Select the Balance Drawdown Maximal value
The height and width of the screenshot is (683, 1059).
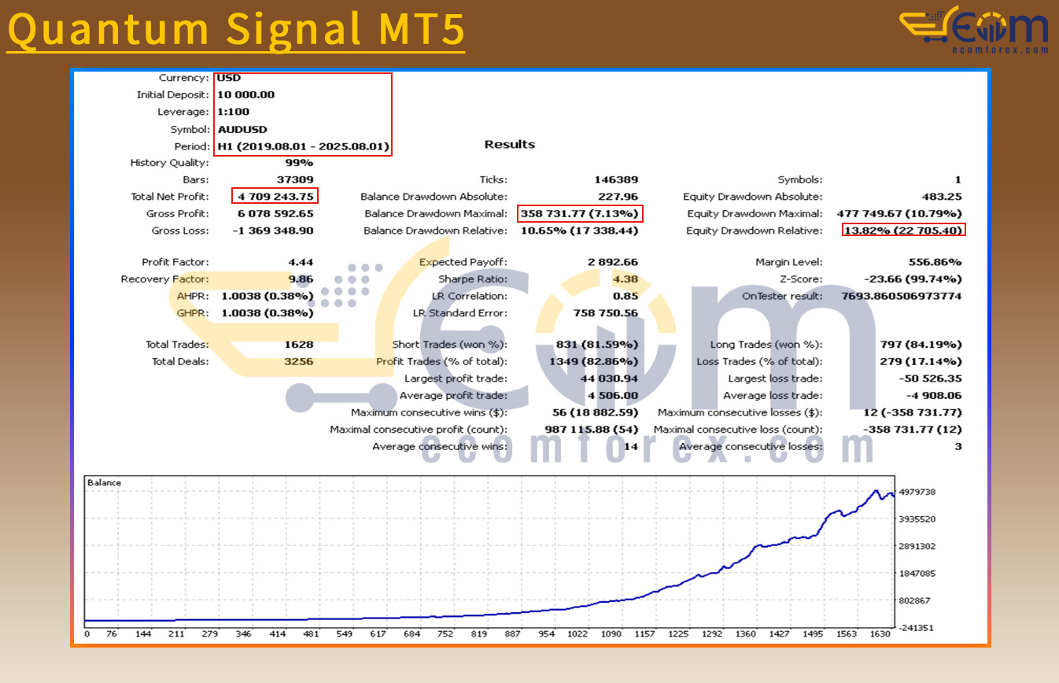point(580,214)
